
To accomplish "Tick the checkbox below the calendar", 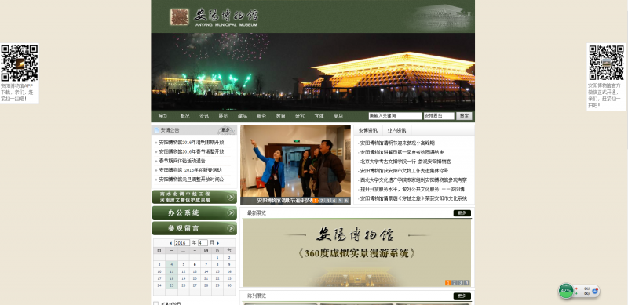I will (x=155, y=303).
